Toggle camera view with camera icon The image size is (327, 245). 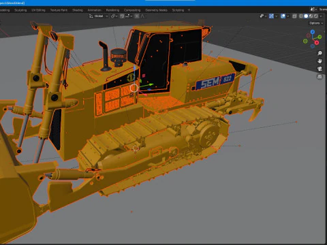click(x=320, y=69)
